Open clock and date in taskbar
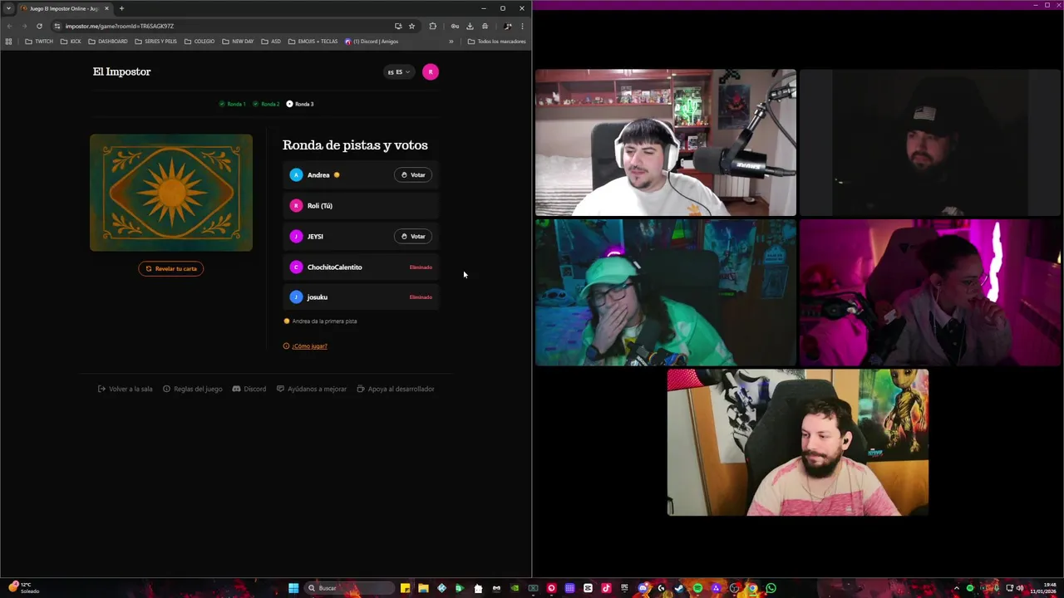The height and width of the screenshot is (598, 1064). [1043, 588]
